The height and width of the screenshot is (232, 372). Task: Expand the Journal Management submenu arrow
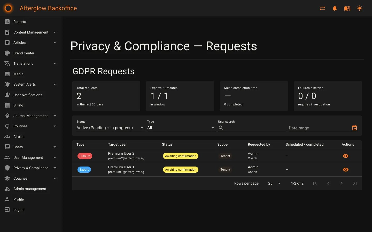coord(55,116)
